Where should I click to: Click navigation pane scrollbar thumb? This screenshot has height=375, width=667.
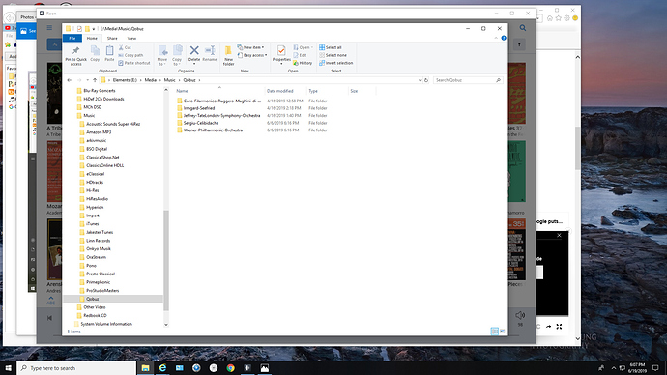click(166, 260)
